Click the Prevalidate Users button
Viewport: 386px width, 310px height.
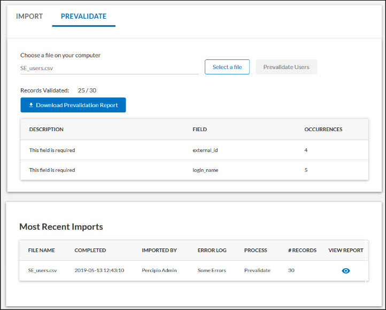[286, 67]
